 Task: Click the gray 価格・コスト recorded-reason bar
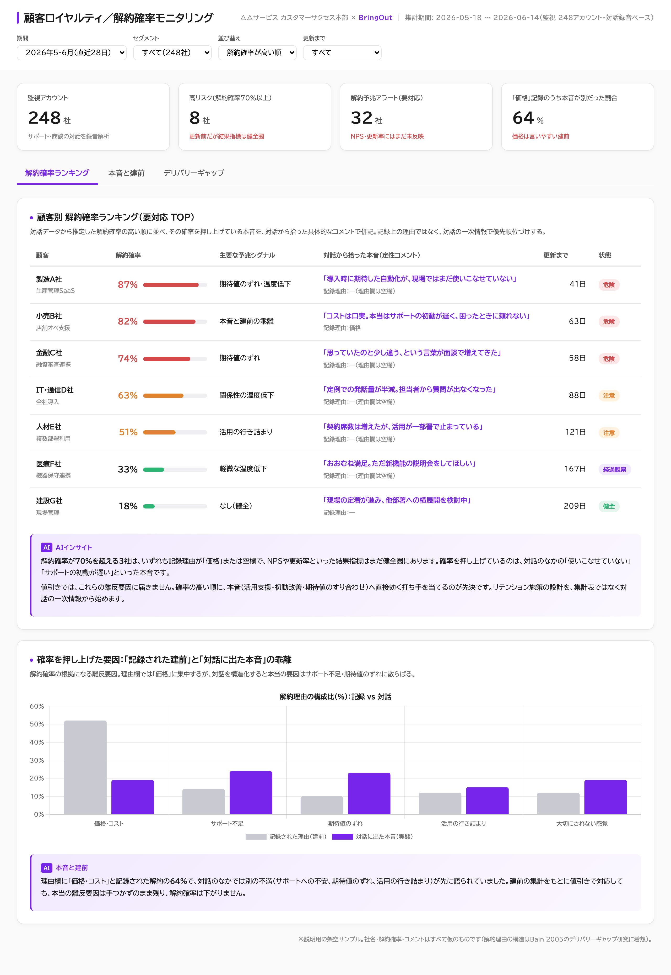pyautogui.click(x=85, y=767)
